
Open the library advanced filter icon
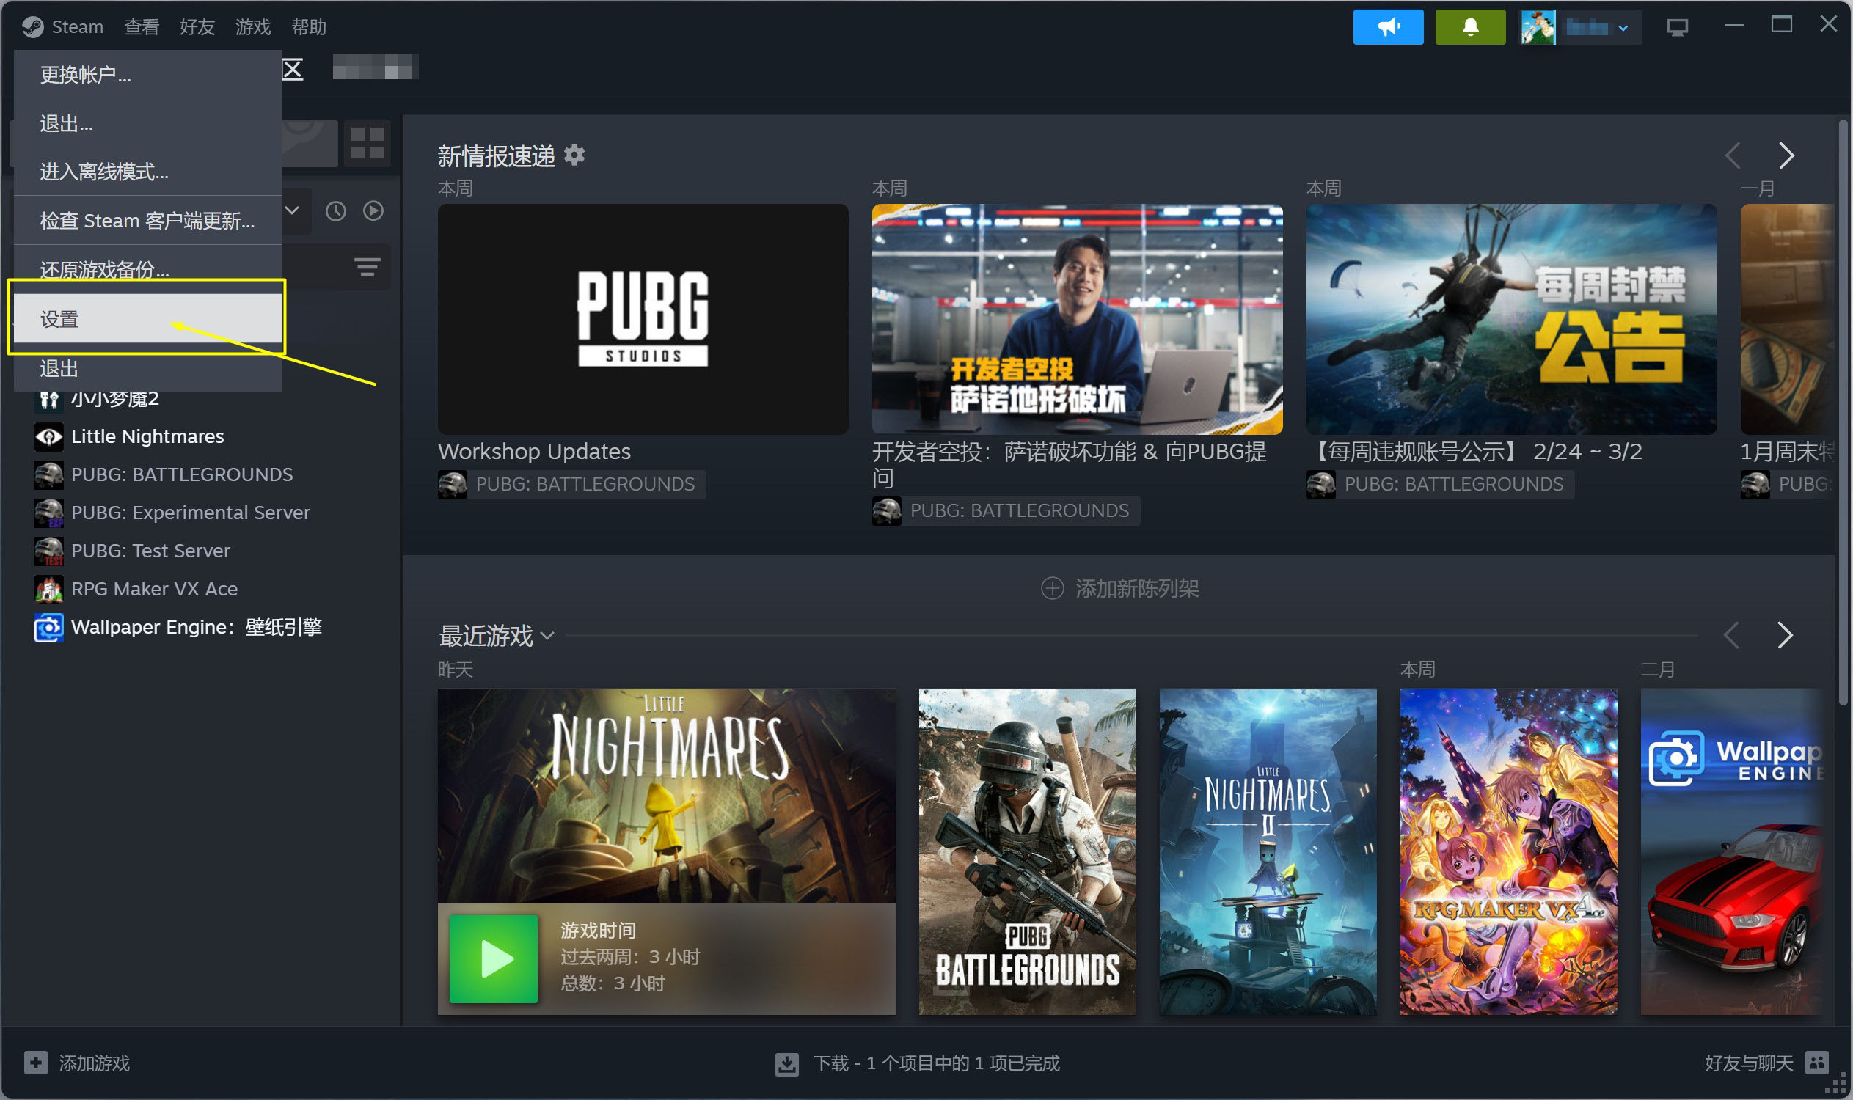(x=367, y=267)
